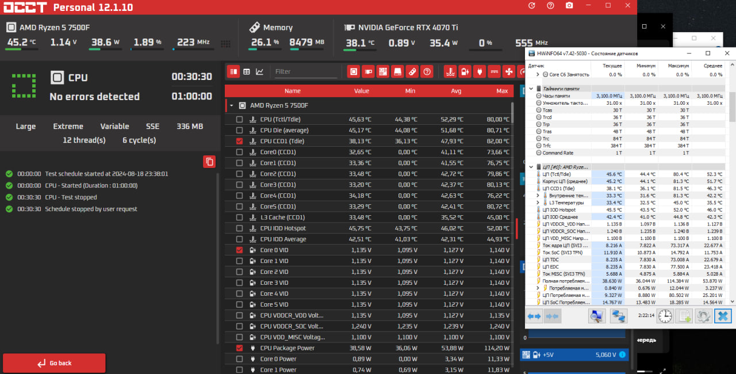Viewport: 736px width, 374px height.
Task: Click HWiNFO collapse columns arrows button
Action: [553, 316]
